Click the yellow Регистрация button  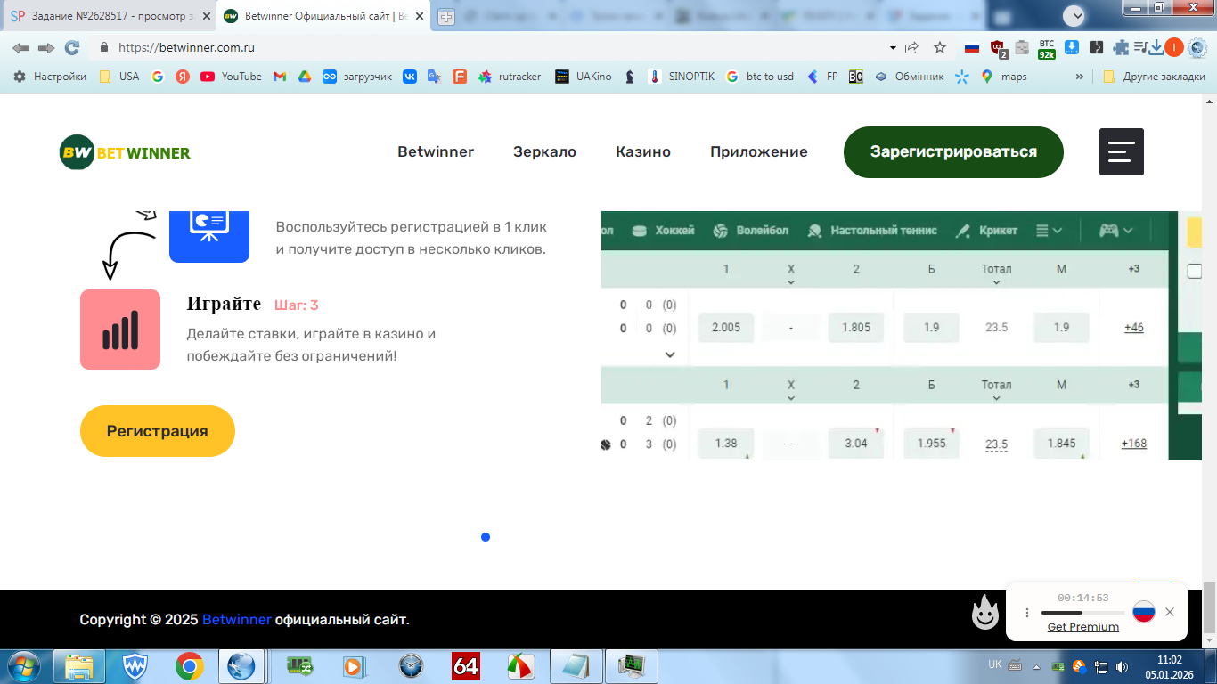coord(158,431)
